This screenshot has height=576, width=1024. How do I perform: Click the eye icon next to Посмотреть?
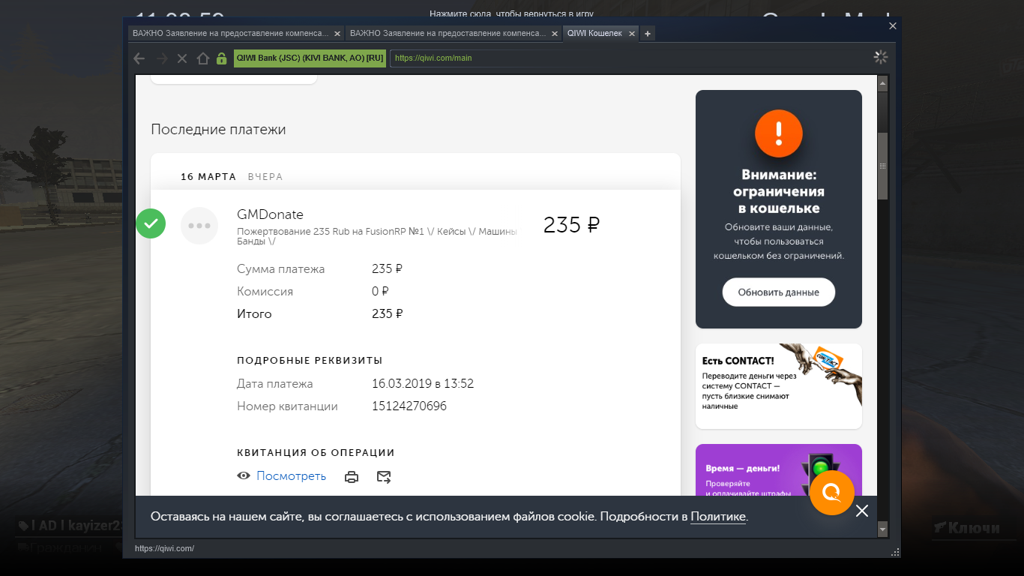pyautogui.click(x=244, y=475)
